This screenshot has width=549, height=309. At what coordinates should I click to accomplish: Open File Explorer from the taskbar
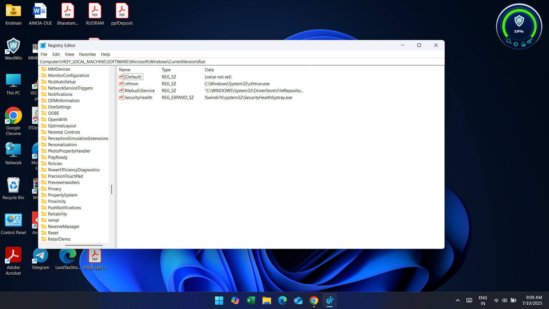click(266, 300)
